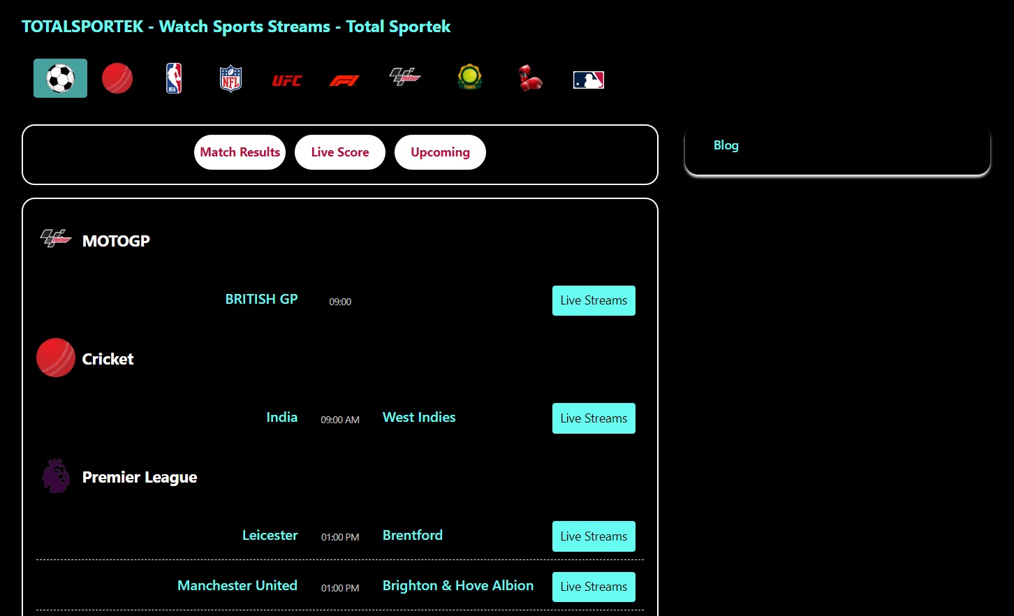Open Live Streams for British GP

pos(594,300)
